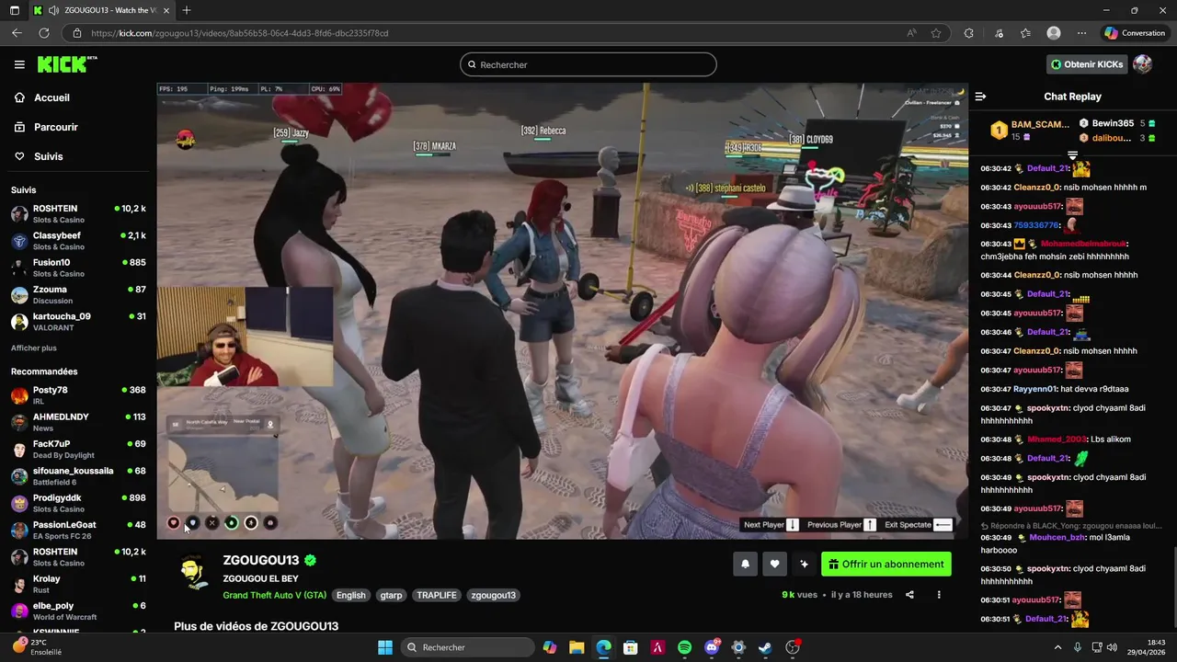Click the Edge music add toolbar icon
1177x662 pixels.
(999, 33)
